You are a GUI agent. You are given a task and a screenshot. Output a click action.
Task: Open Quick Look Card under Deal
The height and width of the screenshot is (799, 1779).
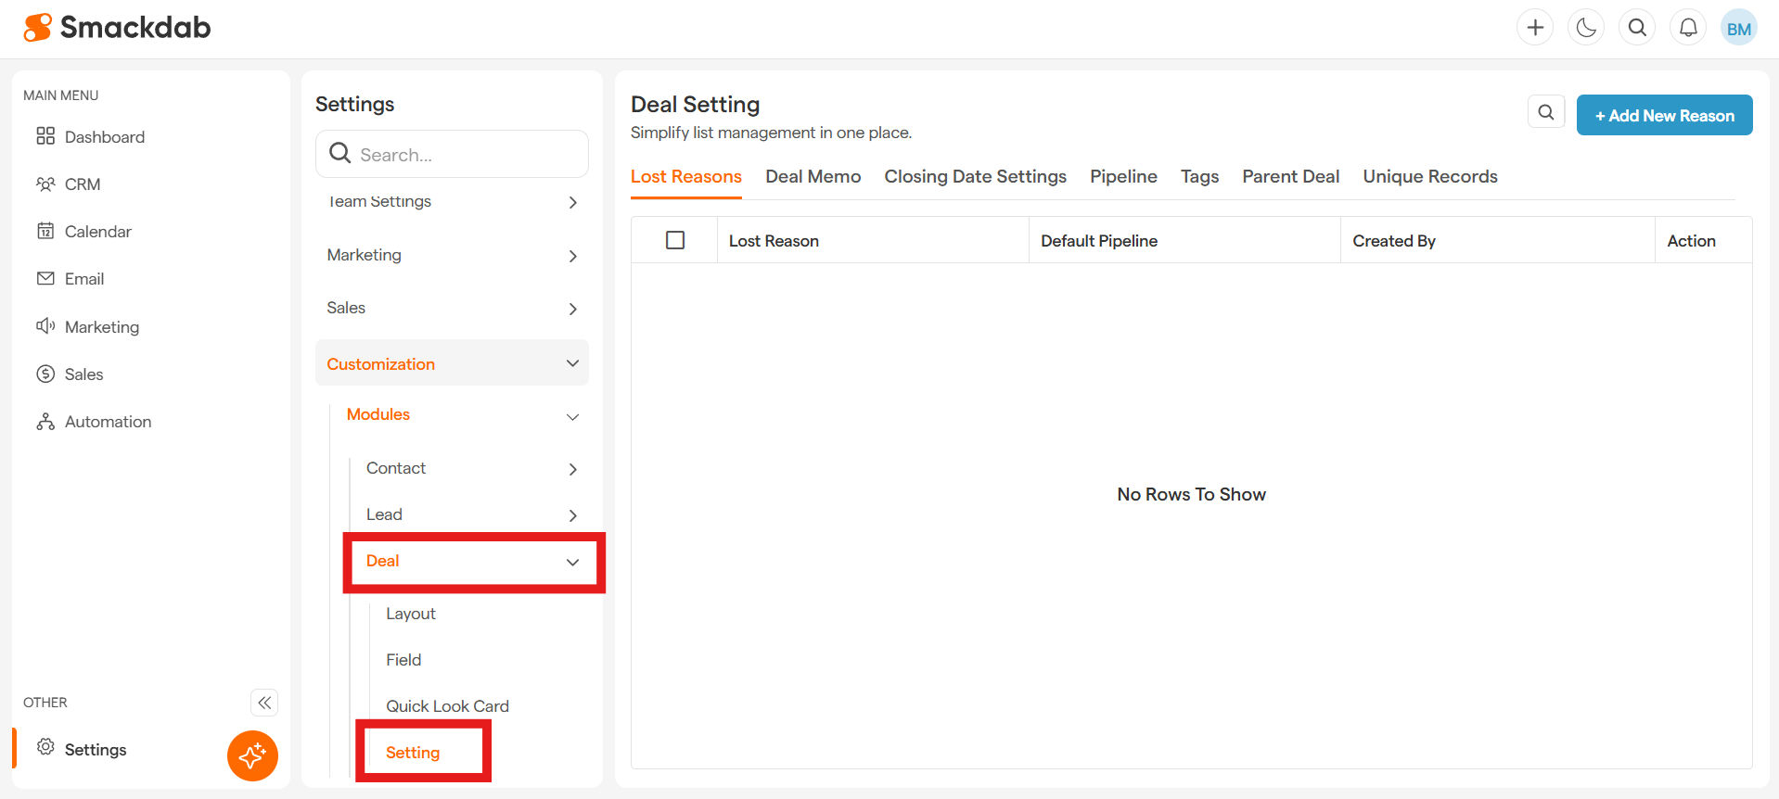[447, 706]
